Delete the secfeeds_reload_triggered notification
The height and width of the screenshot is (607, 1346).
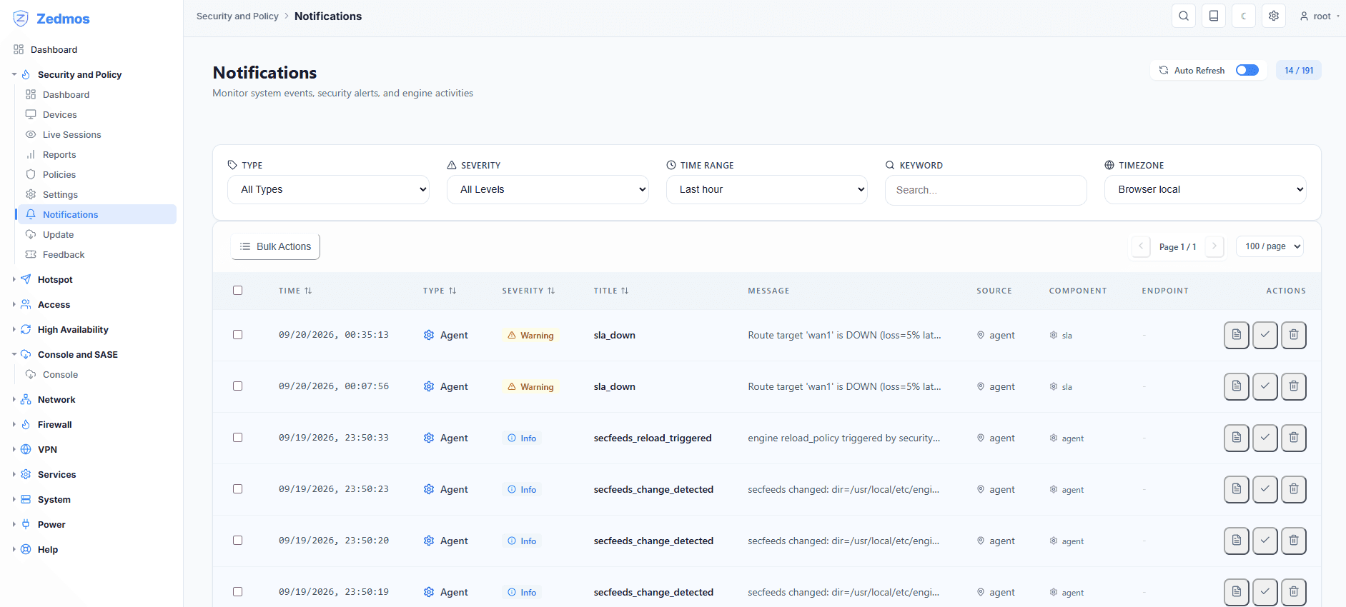(1294, 438)
